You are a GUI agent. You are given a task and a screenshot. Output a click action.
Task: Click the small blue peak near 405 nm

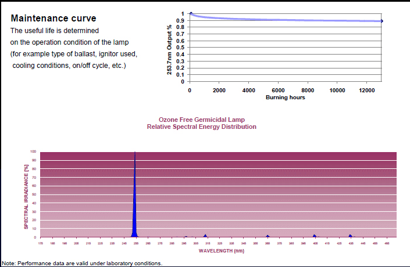pos(315,236)
